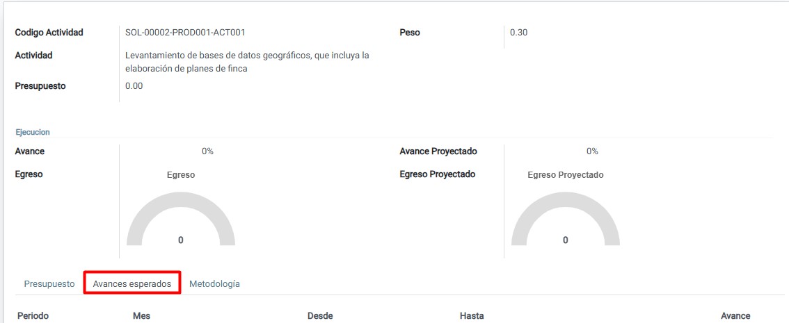Click the Peso value 0.30
This screenshot has width=789, height=323.
[518, 33]
